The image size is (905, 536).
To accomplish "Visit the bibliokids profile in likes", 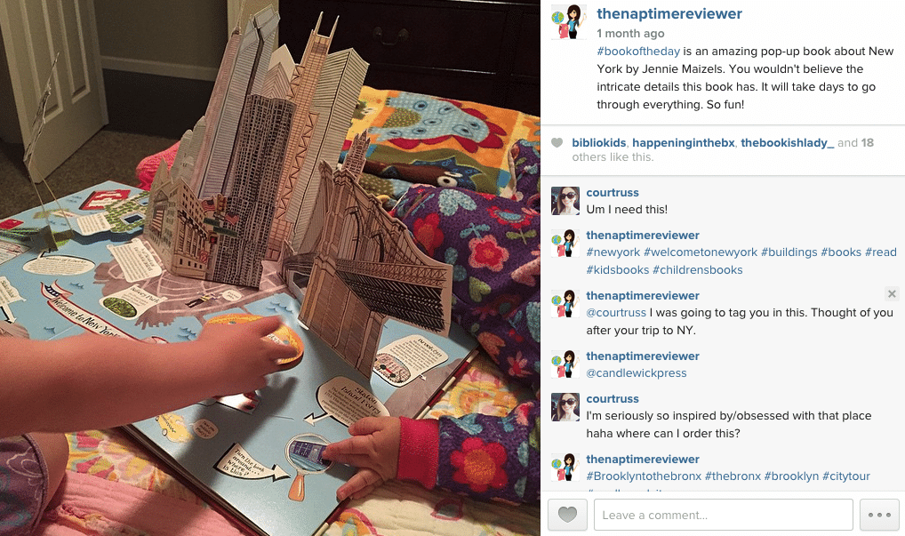I will pyautogui.click(x=599, y=142).
